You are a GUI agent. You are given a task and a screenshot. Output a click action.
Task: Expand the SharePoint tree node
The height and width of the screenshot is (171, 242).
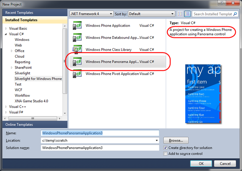pyautogui.click(x=12, y=67)
